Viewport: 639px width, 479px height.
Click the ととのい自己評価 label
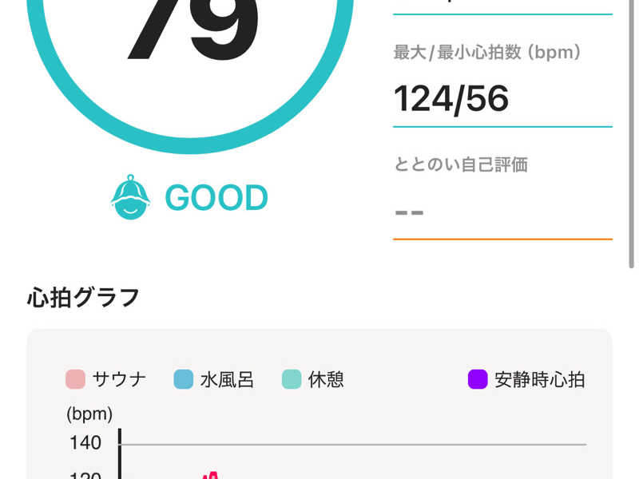click(x=461, y=165)
